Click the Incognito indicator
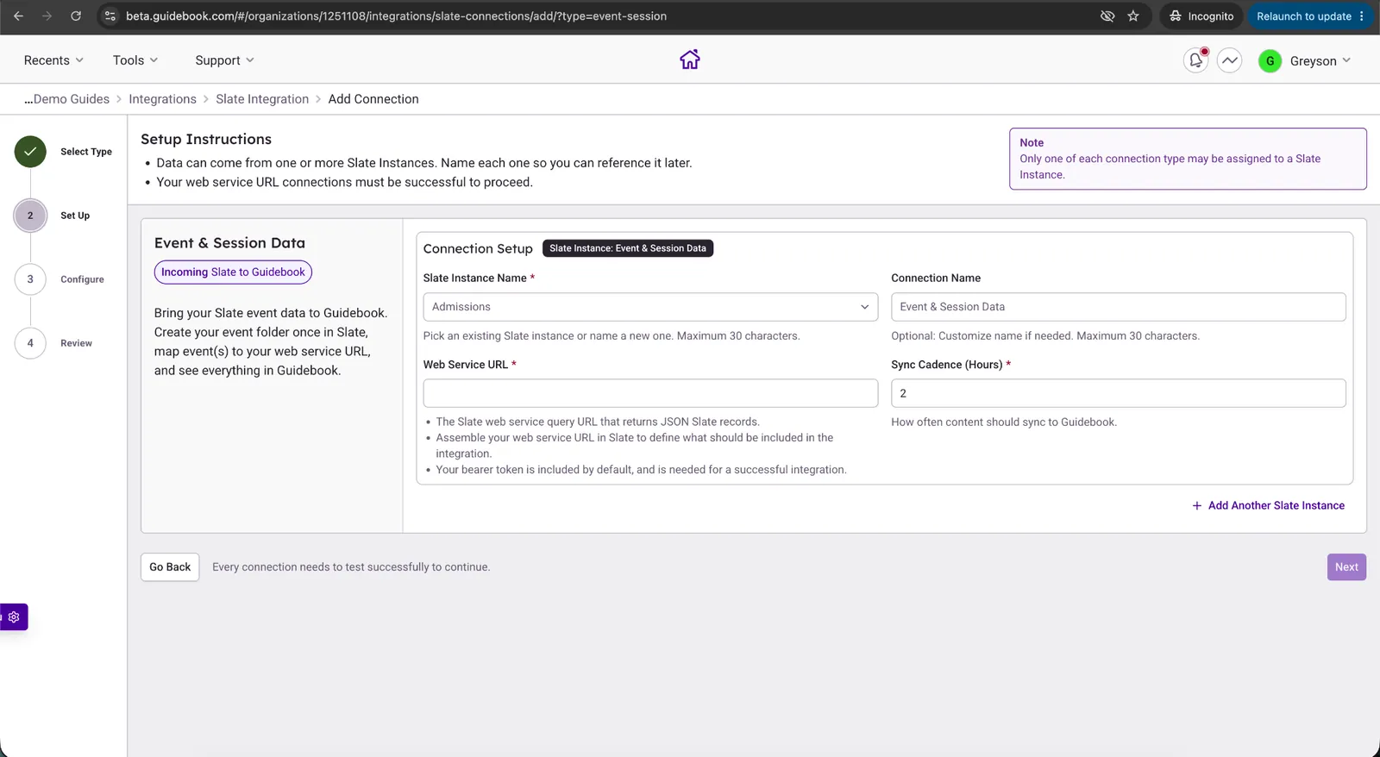The width and height of the screenshot is (1380, 757). click(x=1201, y=16)
